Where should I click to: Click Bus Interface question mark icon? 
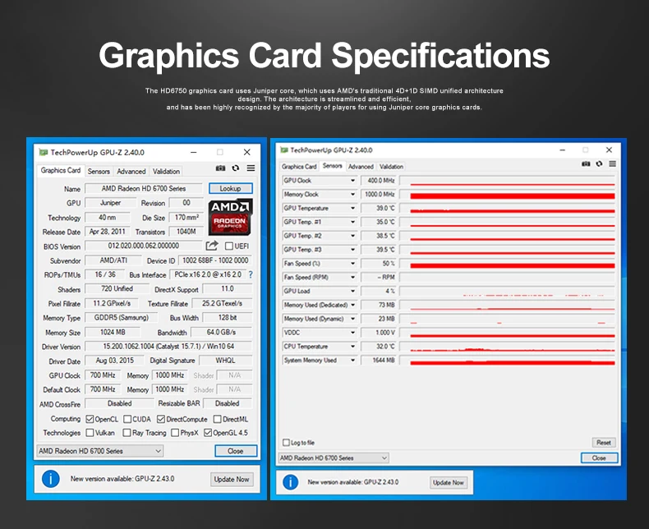(x=251, y=274)
